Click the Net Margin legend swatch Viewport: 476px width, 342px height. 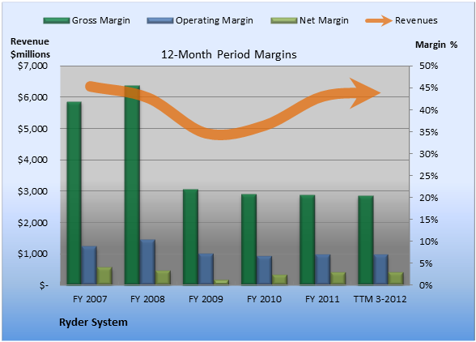284,21
